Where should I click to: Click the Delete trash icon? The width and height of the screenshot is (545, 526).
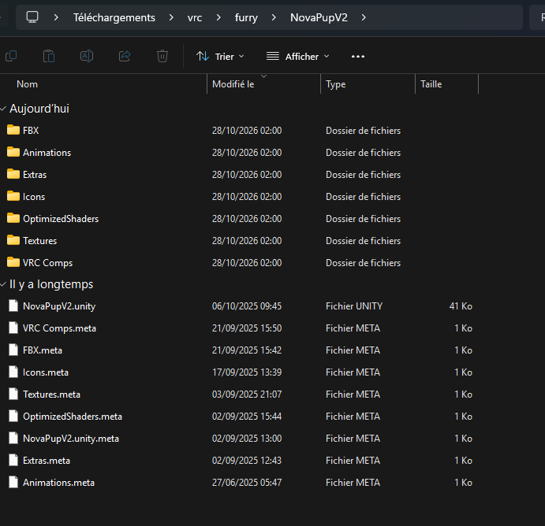(x=162, y=56)
